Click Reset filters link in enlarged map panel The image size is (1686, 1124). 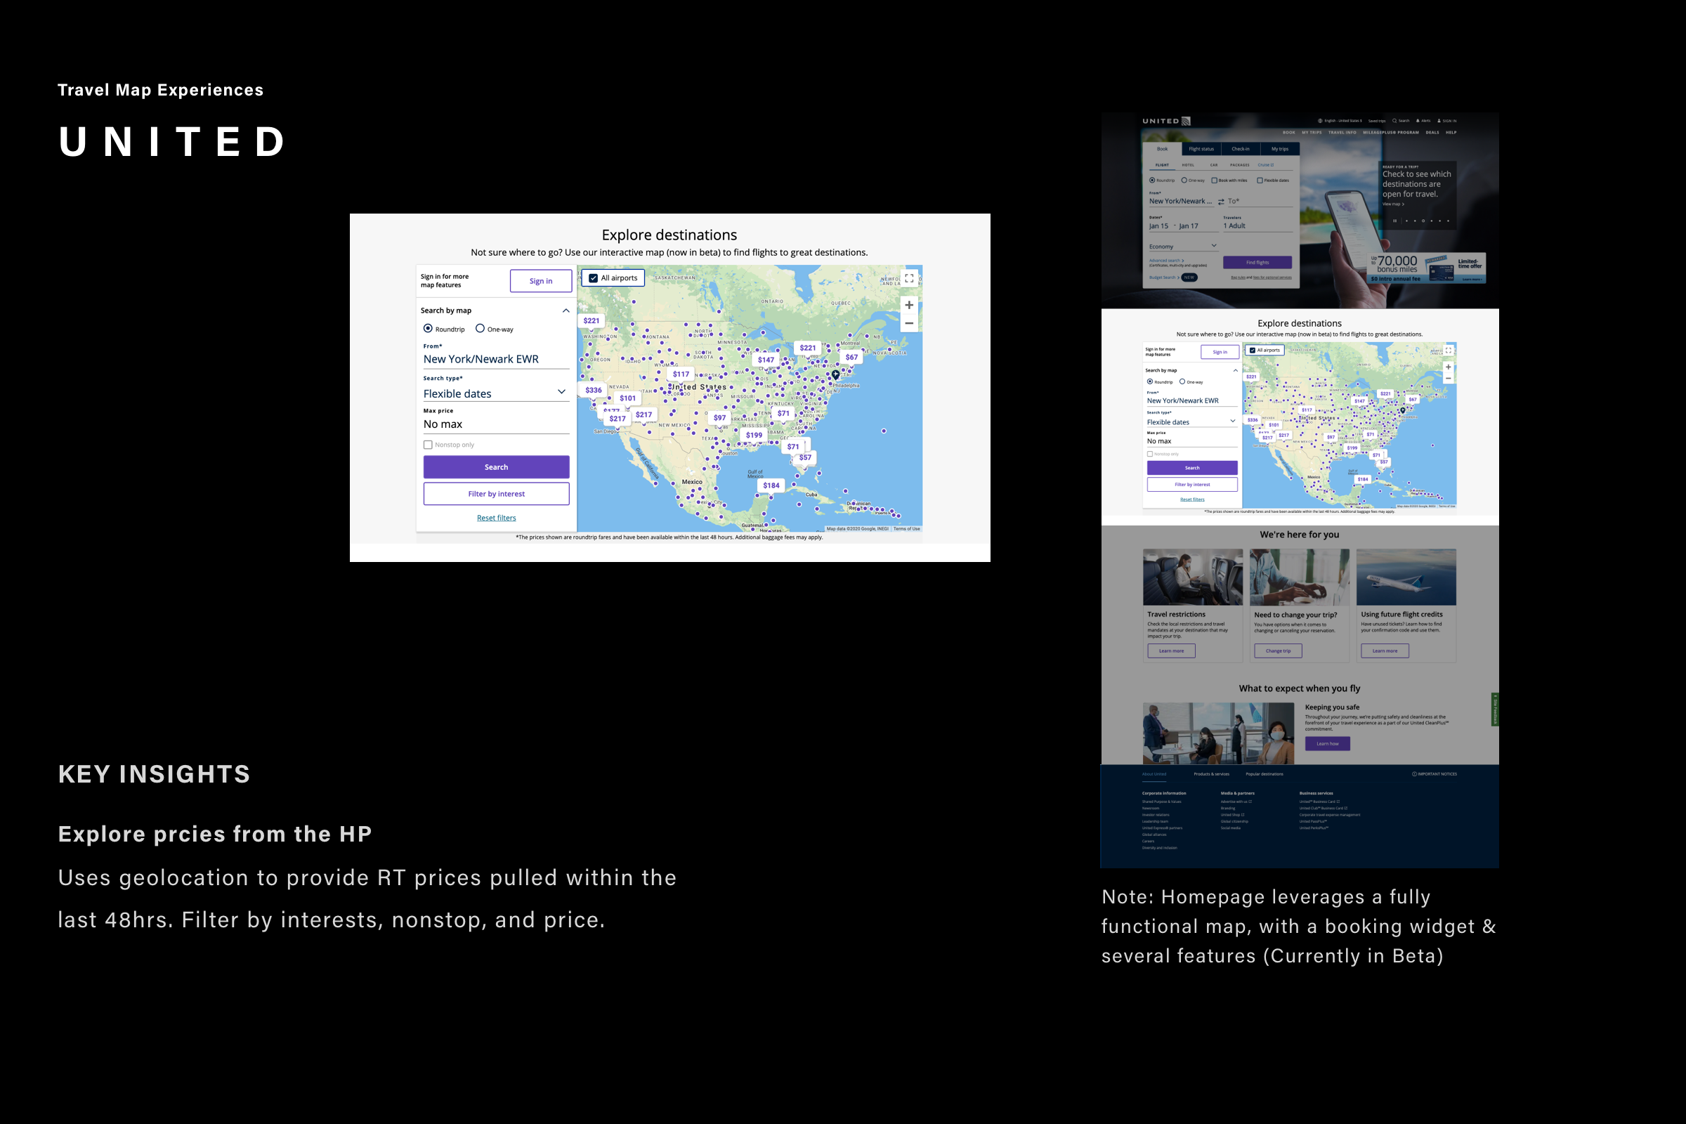coord(496,518)
